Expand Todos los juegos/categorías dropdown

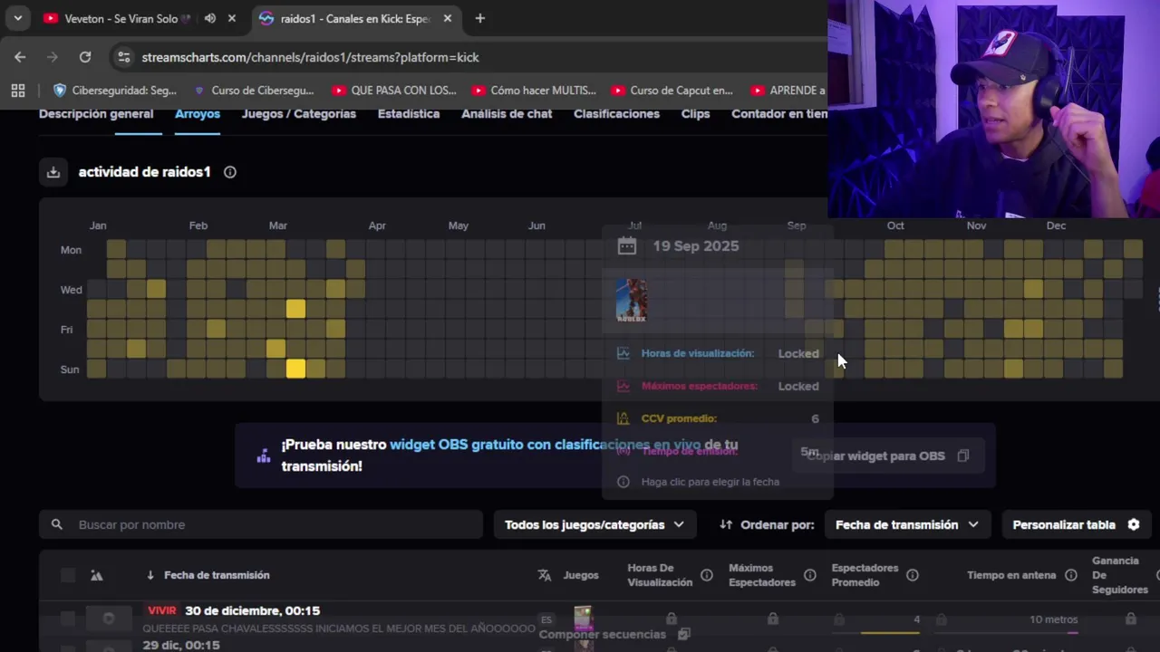coord(594,524)
